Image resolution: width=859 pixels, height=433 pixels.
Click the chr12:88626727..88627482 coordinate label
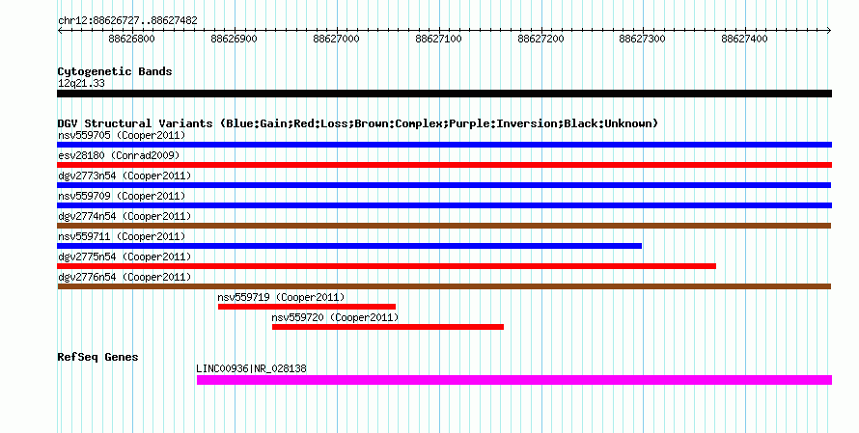(x=127, y=21)
